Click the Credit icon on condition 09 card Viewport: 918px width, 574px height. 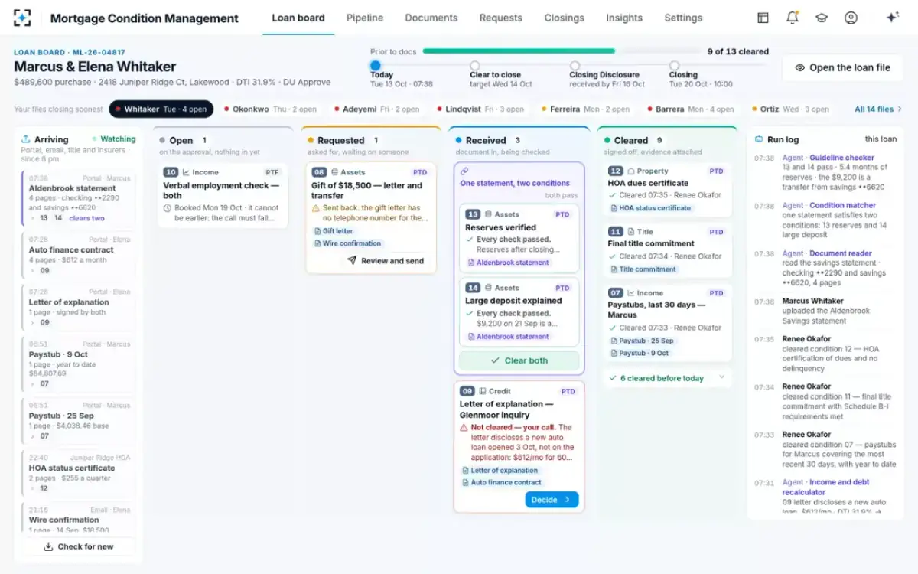click(483, 391)
